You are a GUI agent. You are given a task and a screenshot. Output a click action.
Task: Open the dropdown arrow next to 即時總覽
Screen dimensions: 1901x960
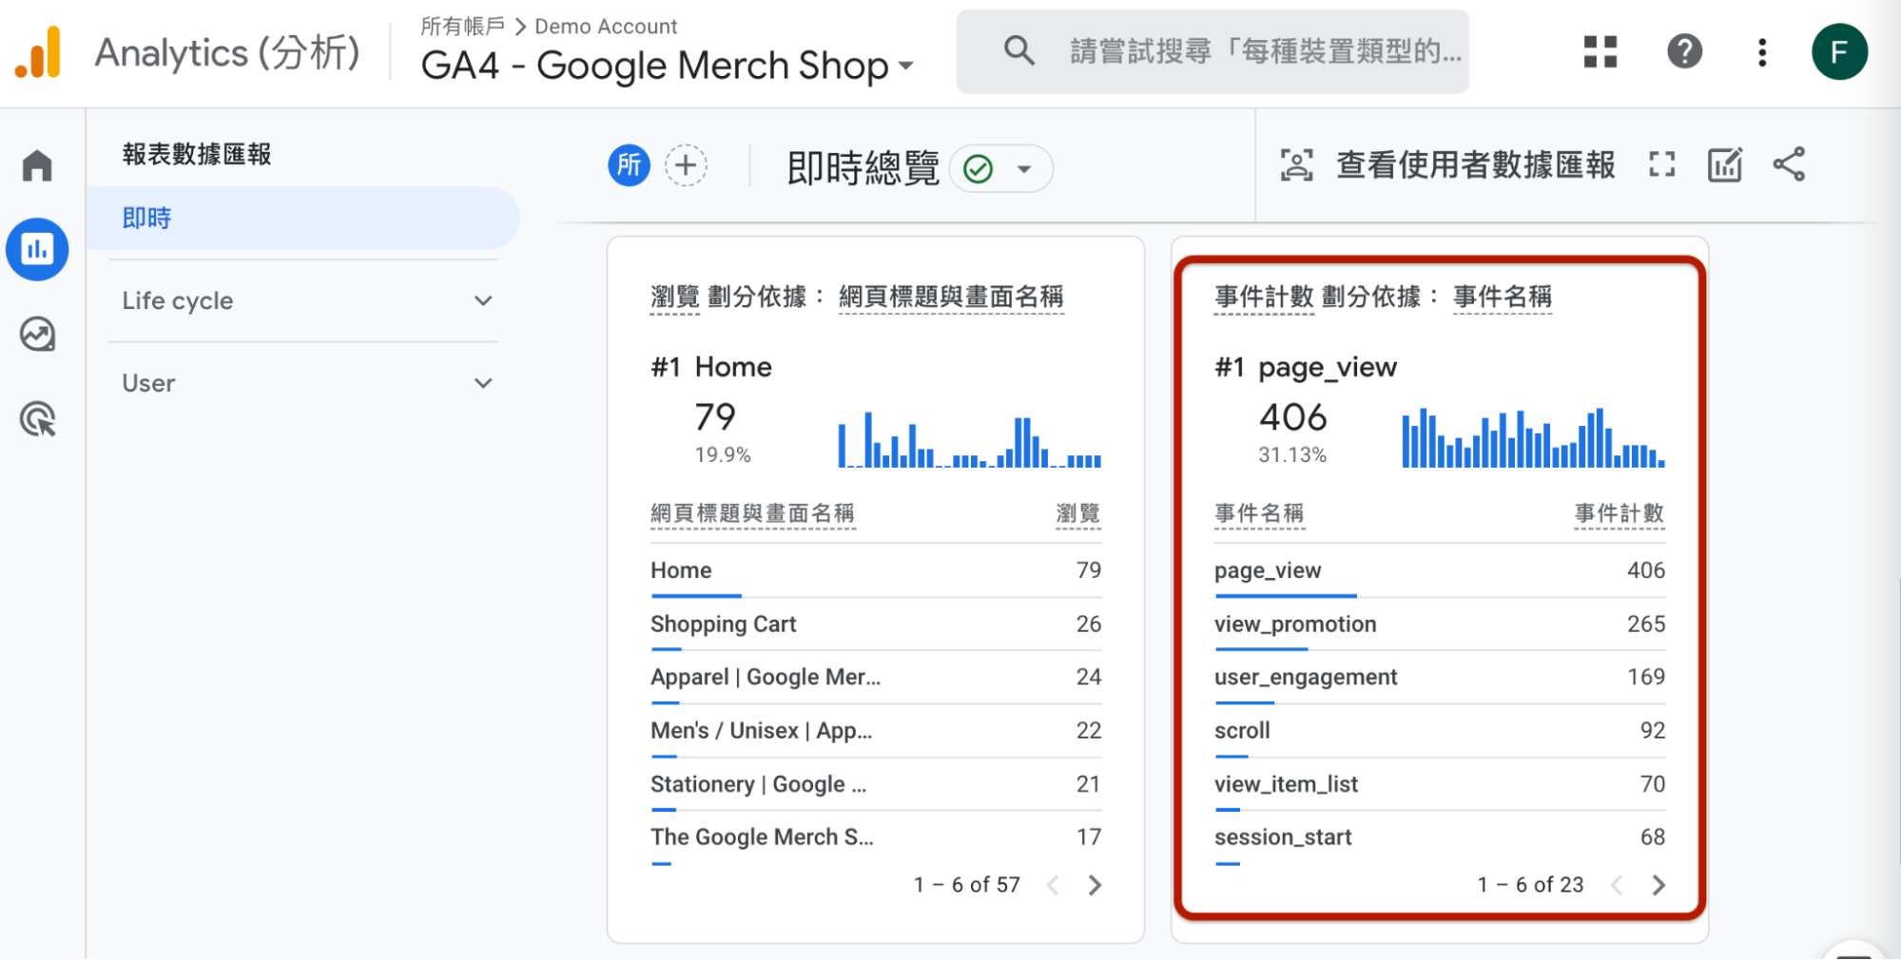pos(1024,169)
